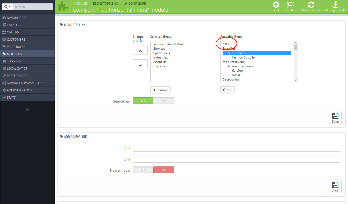The height and width of the screenshot is (204, 348).
Task: Select 'Fashion Supplier' in available items
Action: coord(244,57)
